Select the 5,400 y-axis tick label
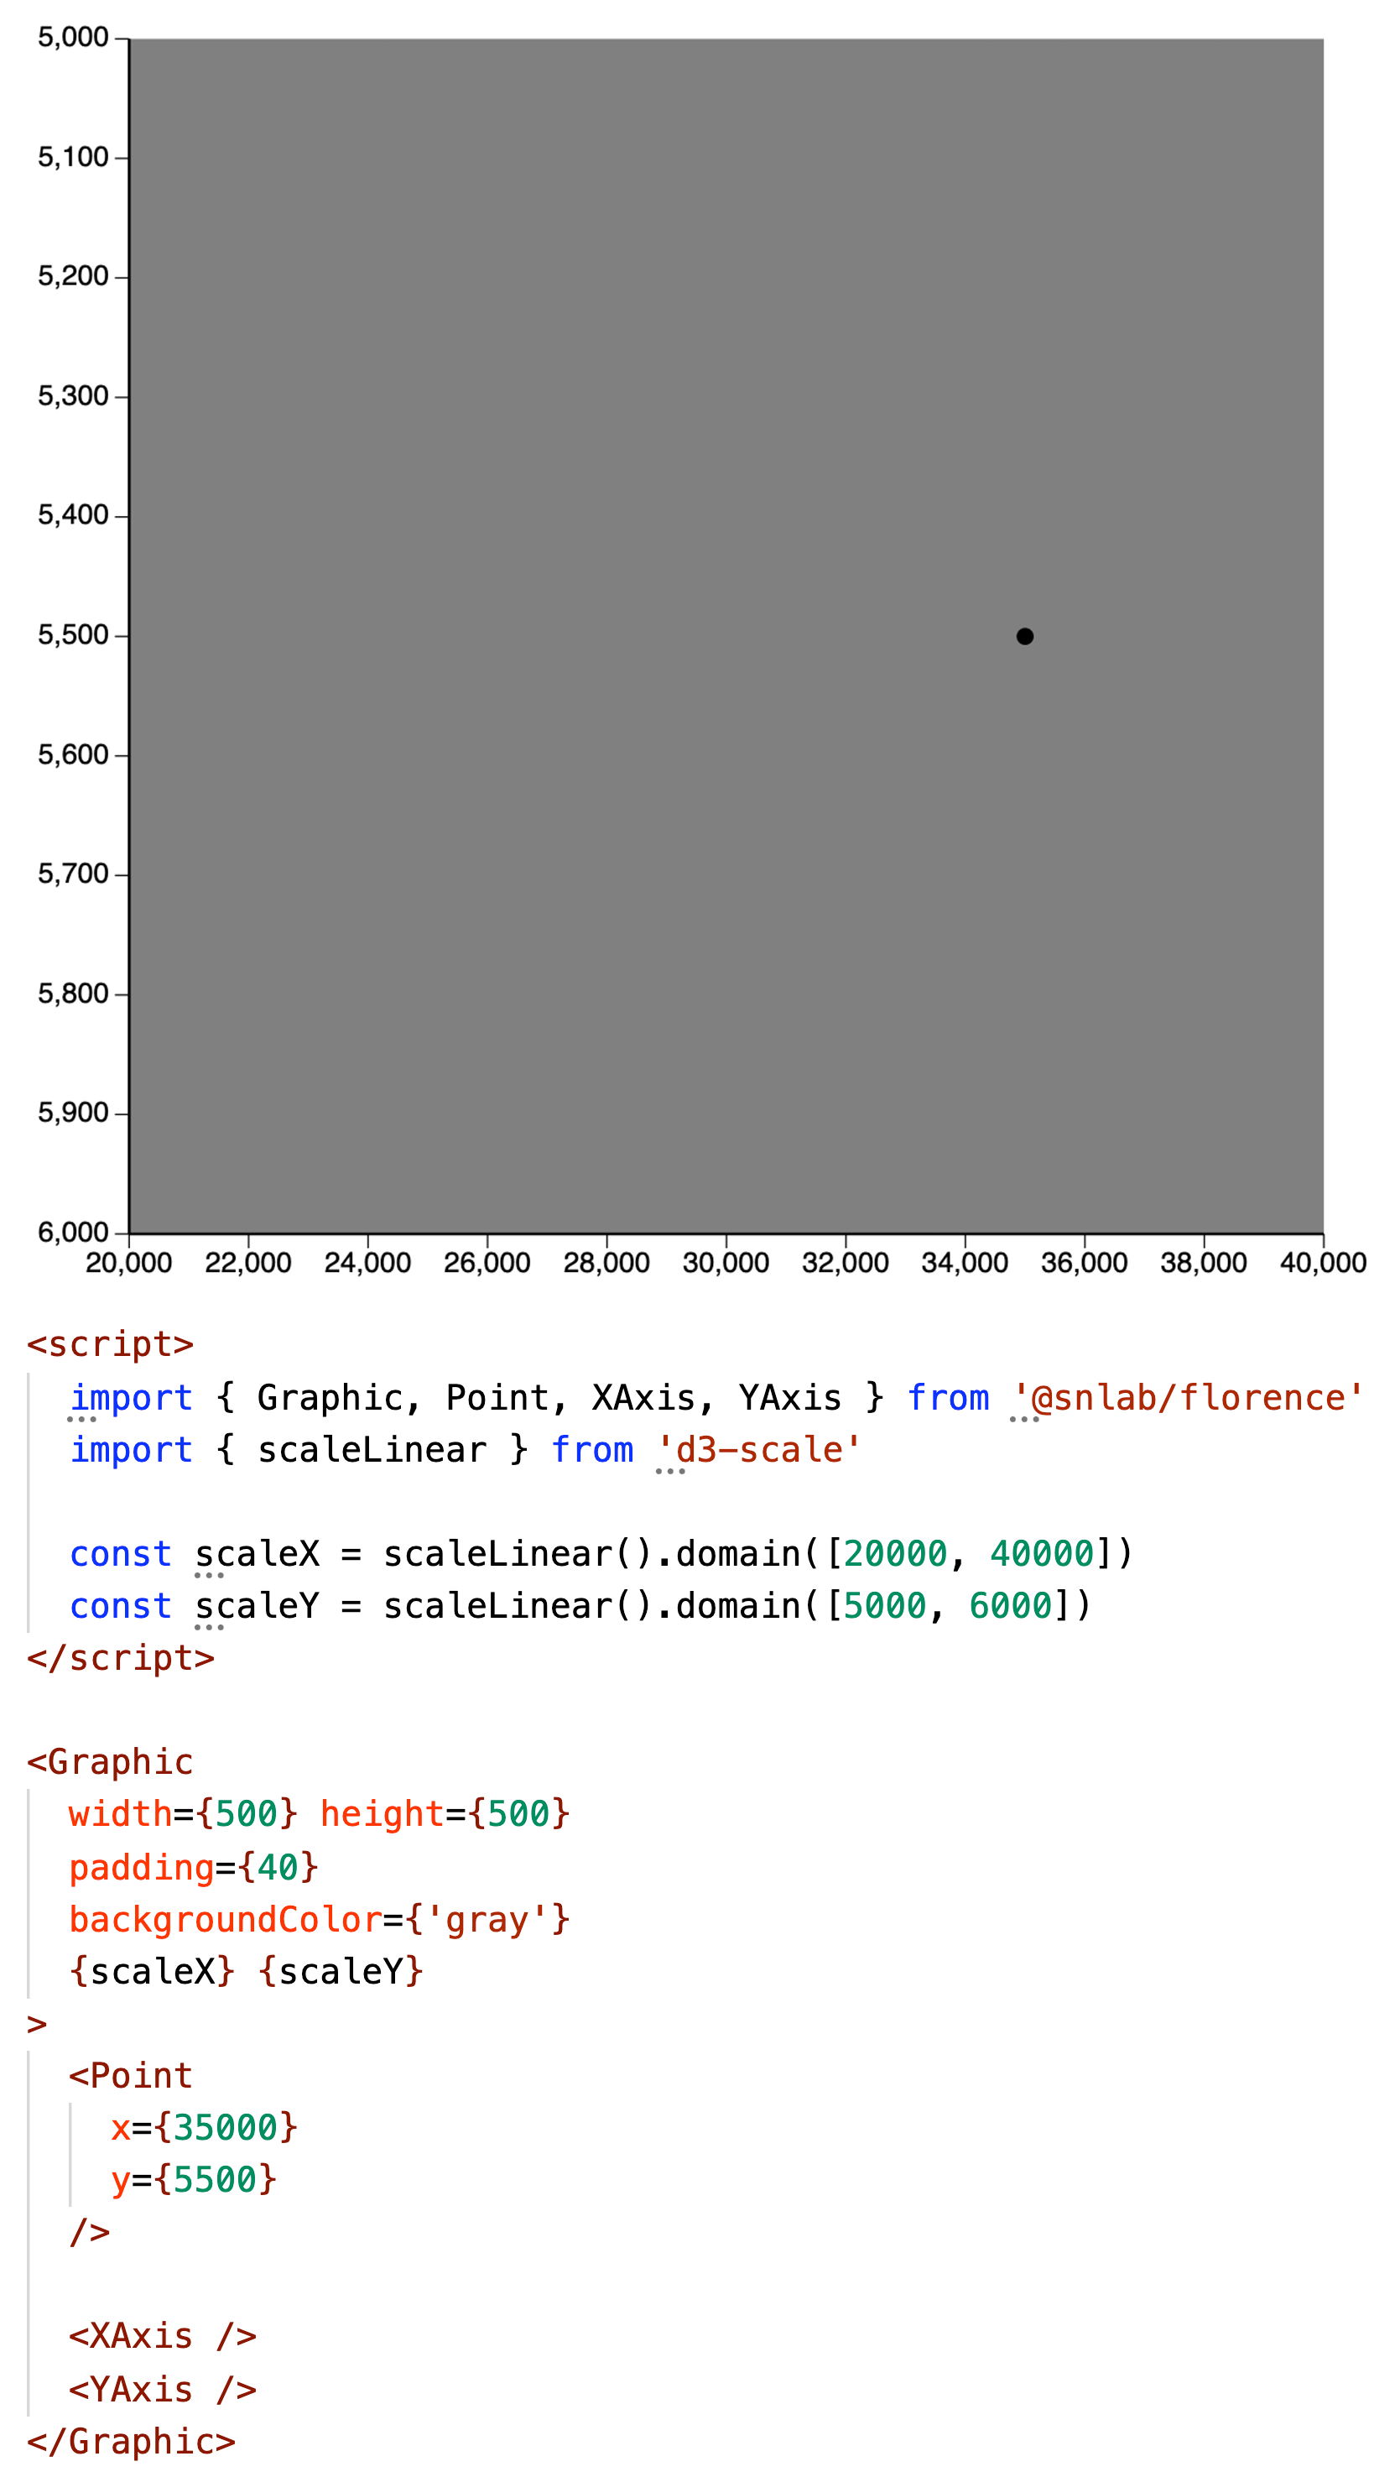Viewport: 1395px width, 2477px height. point(73,515)
